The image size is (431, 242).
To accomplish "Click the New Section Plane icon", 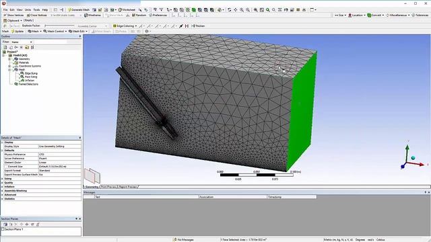I will [x=5, y=224].
